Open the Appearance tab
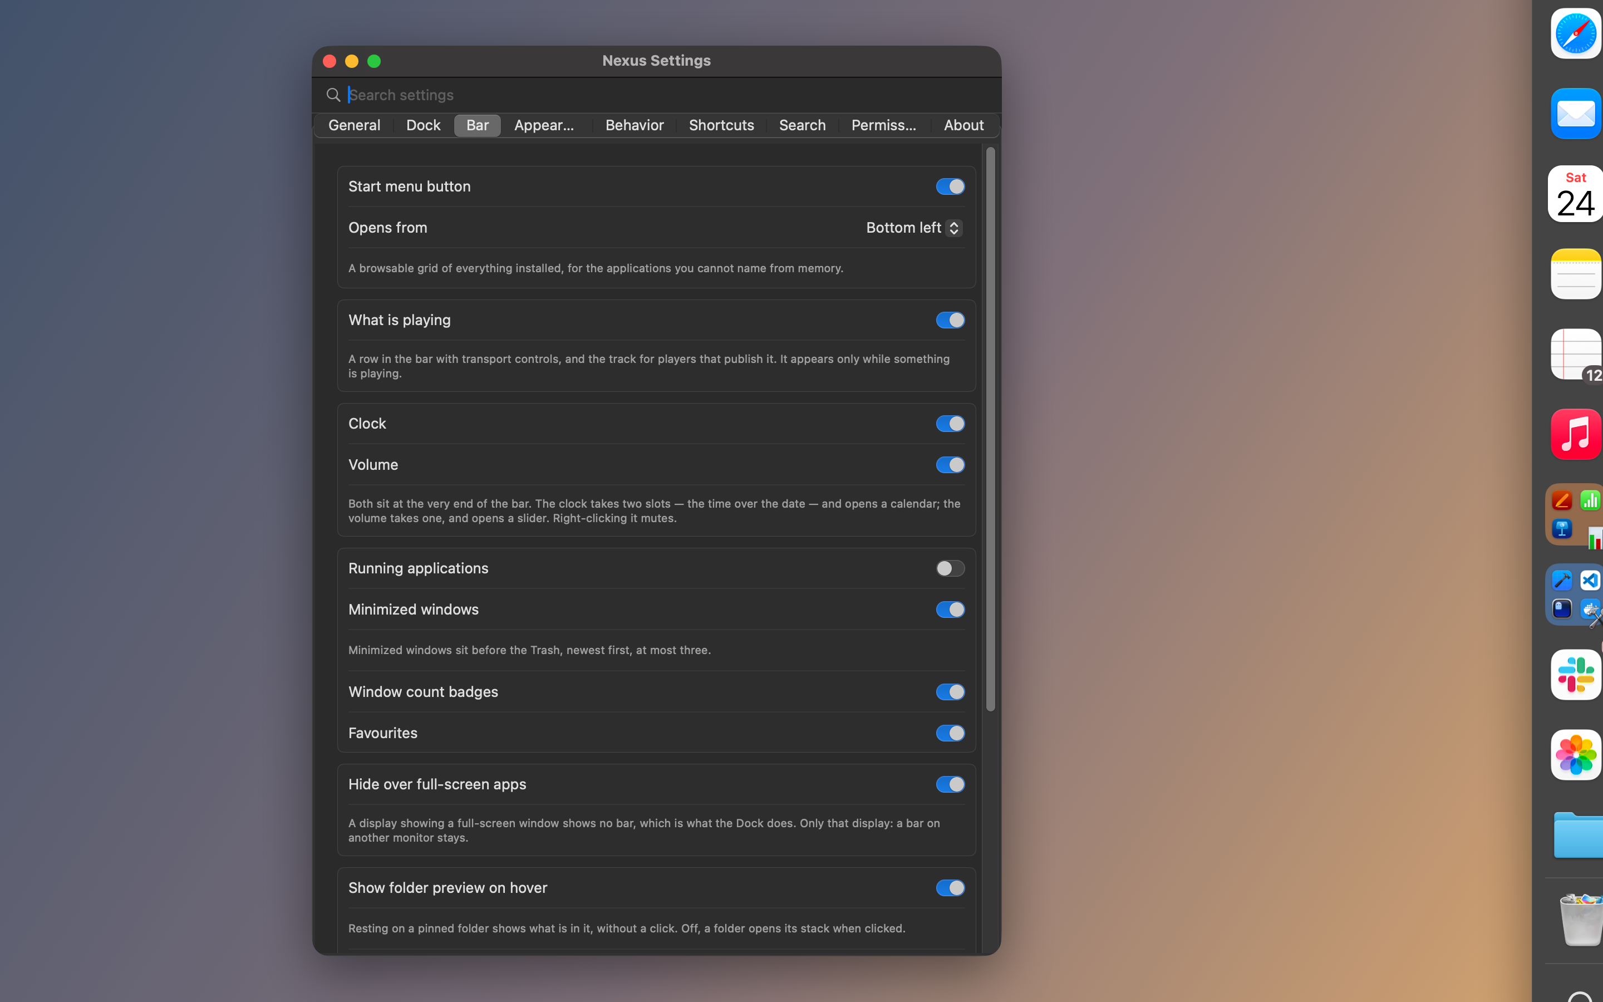Screen dimensions: 1603x1002 tap(544, 125)
